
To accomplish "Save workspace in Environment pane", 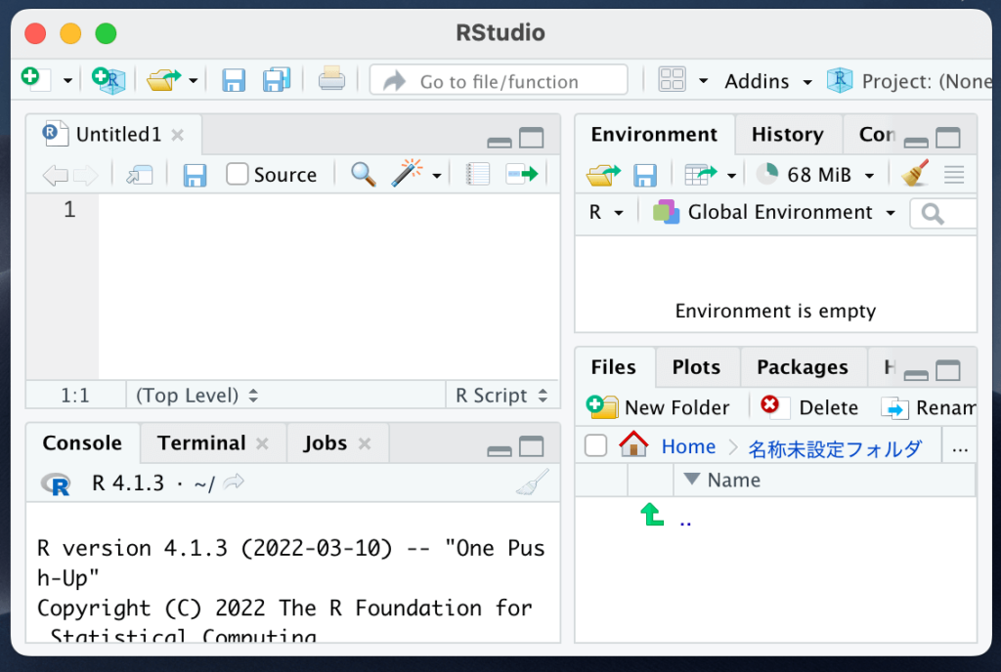I will [x=645, y=175].
